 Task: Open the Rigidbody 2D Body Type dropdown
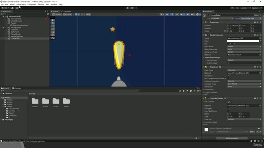(244, 70)
